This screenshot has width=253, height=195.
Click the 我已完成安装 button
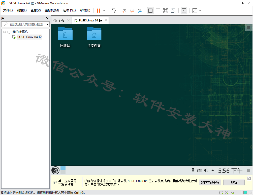coord(210,183)
